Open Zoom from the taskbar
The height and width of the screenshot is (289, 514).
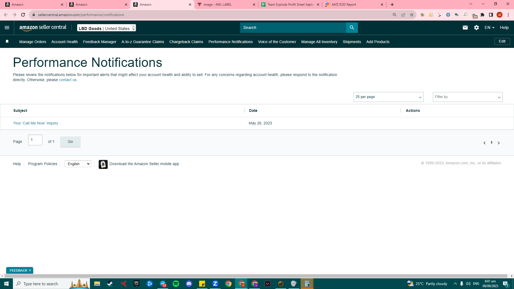215,284
